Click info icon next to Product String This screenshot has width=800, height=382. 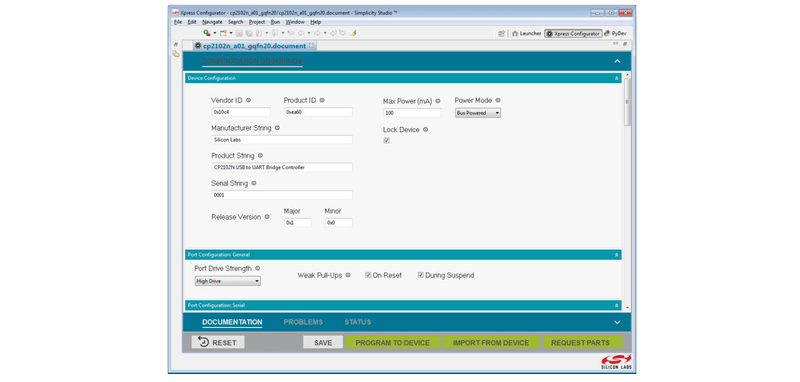coord(260,155)
